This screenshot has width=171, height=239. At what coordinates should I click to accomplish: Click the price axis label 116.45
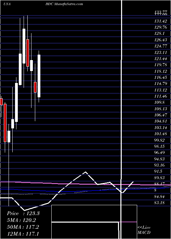[160, 78]
